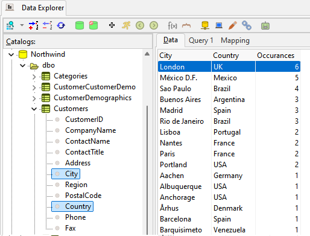This screenshot has width=310, height=236.
Task: Click the remove column arrow icon
Action: point(47,25)
